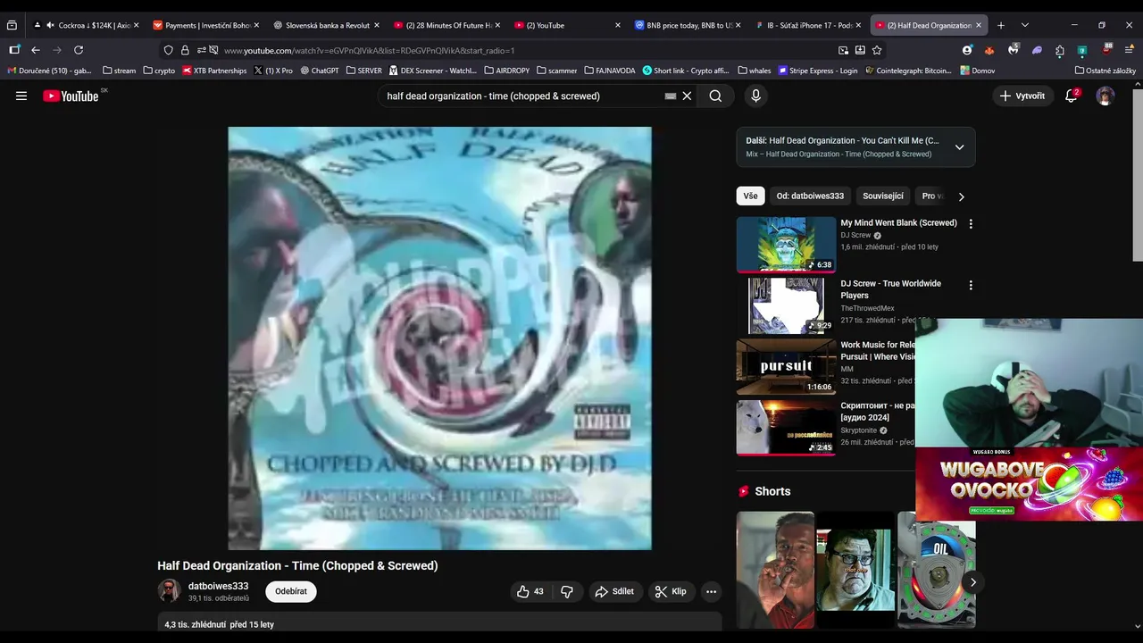
Task: Subscribe using the Odebírat button
Action: (x=290, y=591)
